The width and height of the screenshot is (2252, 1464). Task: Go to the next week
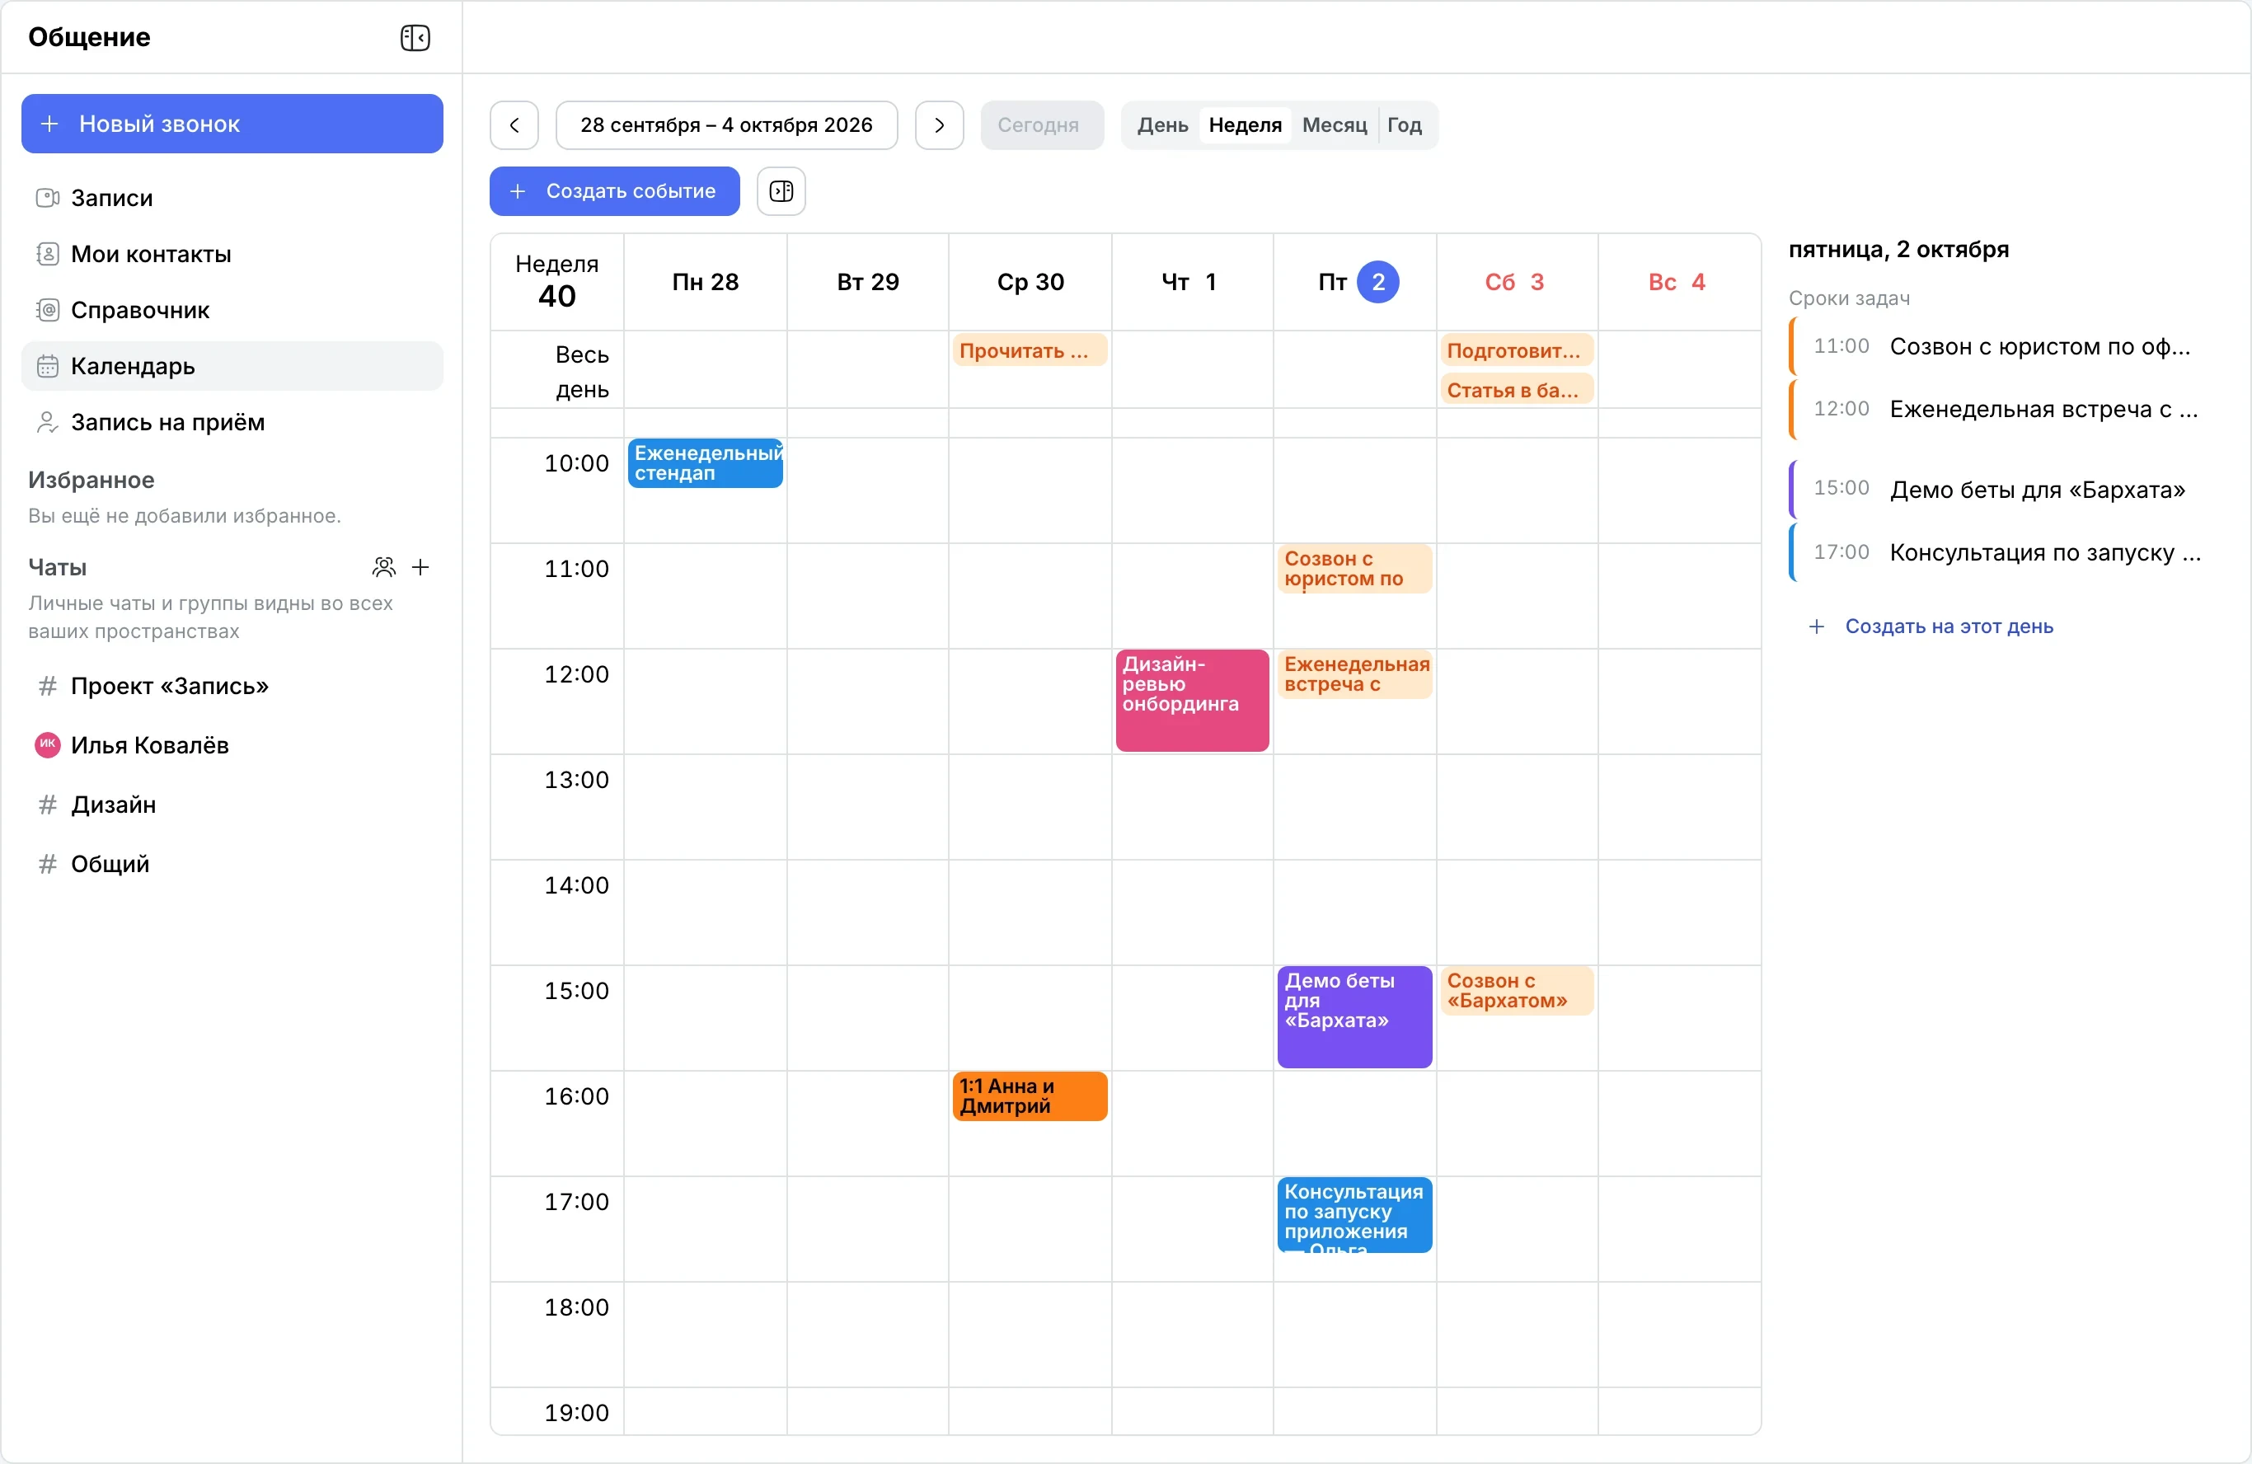click(x=939, y=125)
